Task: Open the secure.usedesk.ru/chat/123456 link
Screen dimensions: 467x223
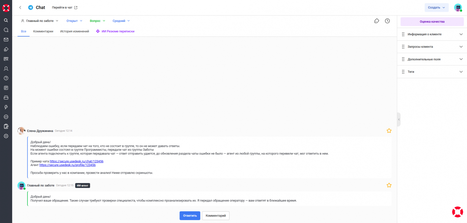Action: coord(76,161)
